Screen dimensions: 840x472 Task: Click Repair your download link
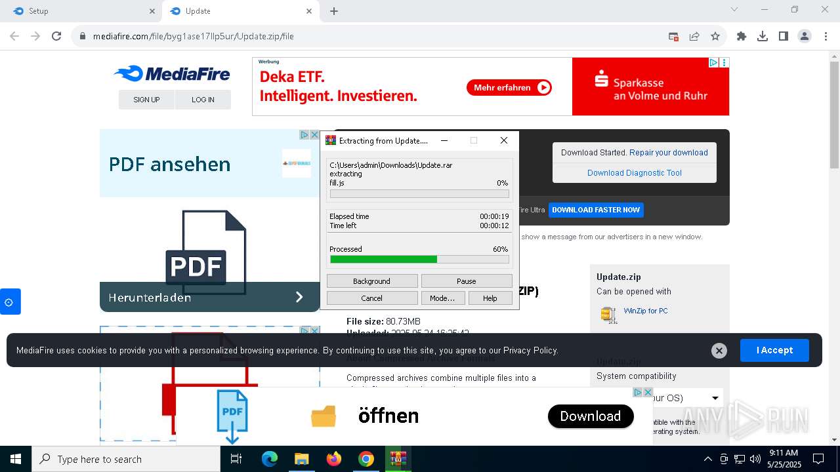[x=669, y=153]
